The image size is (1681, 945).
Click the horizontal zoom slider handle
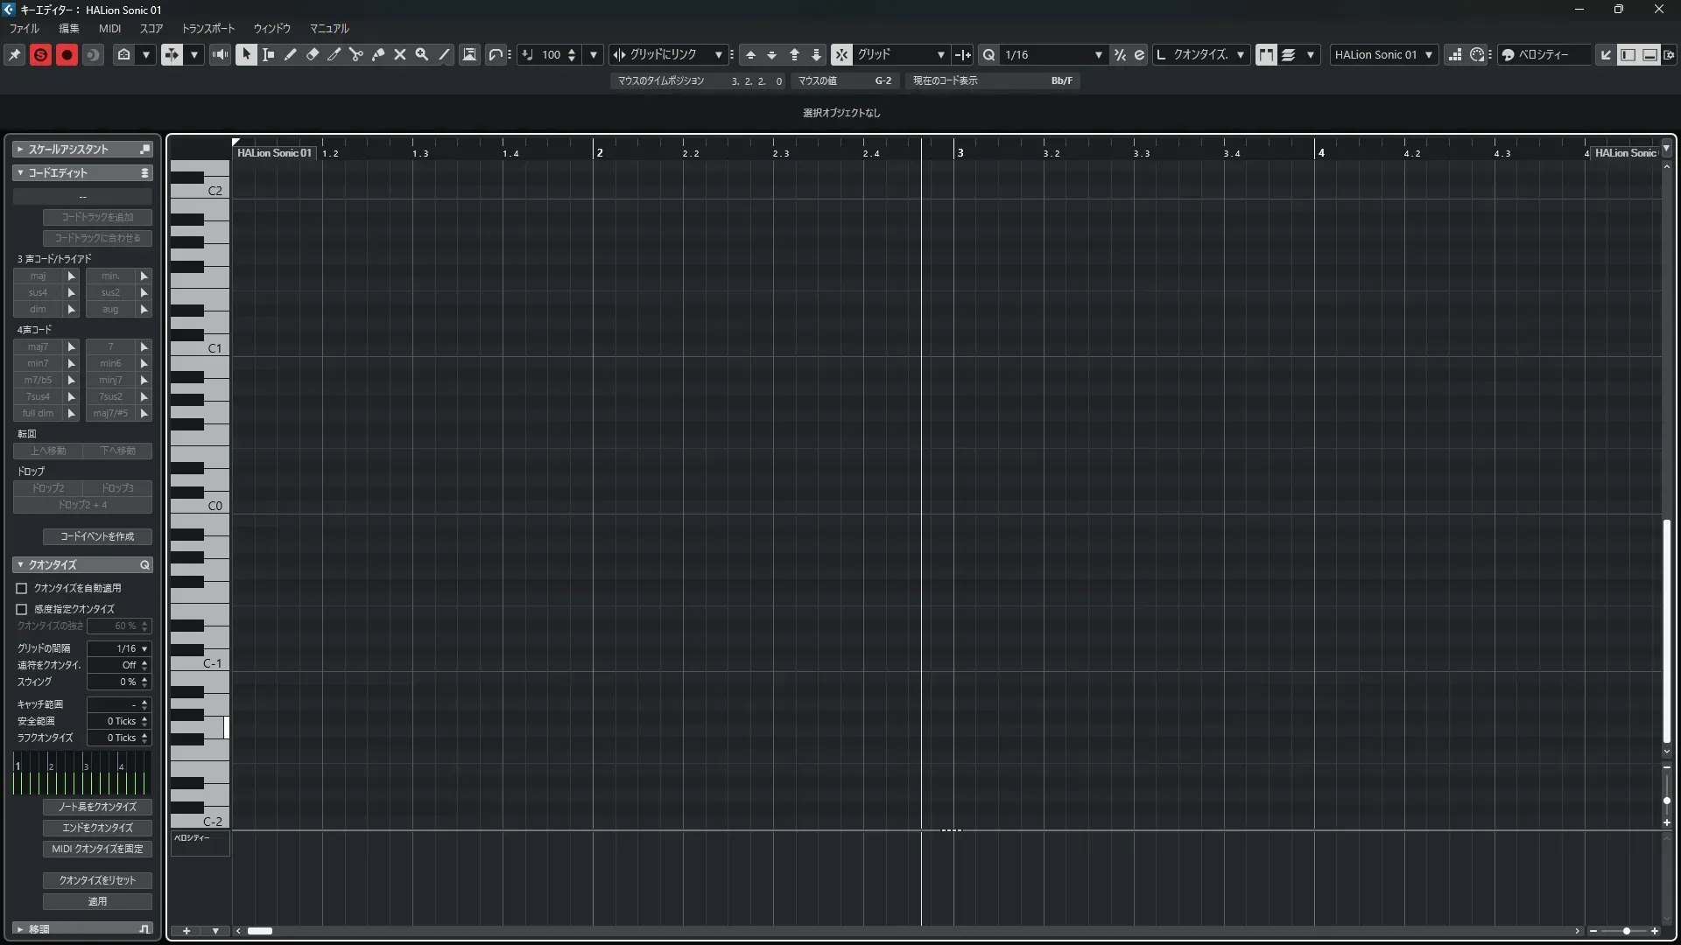1626,931
